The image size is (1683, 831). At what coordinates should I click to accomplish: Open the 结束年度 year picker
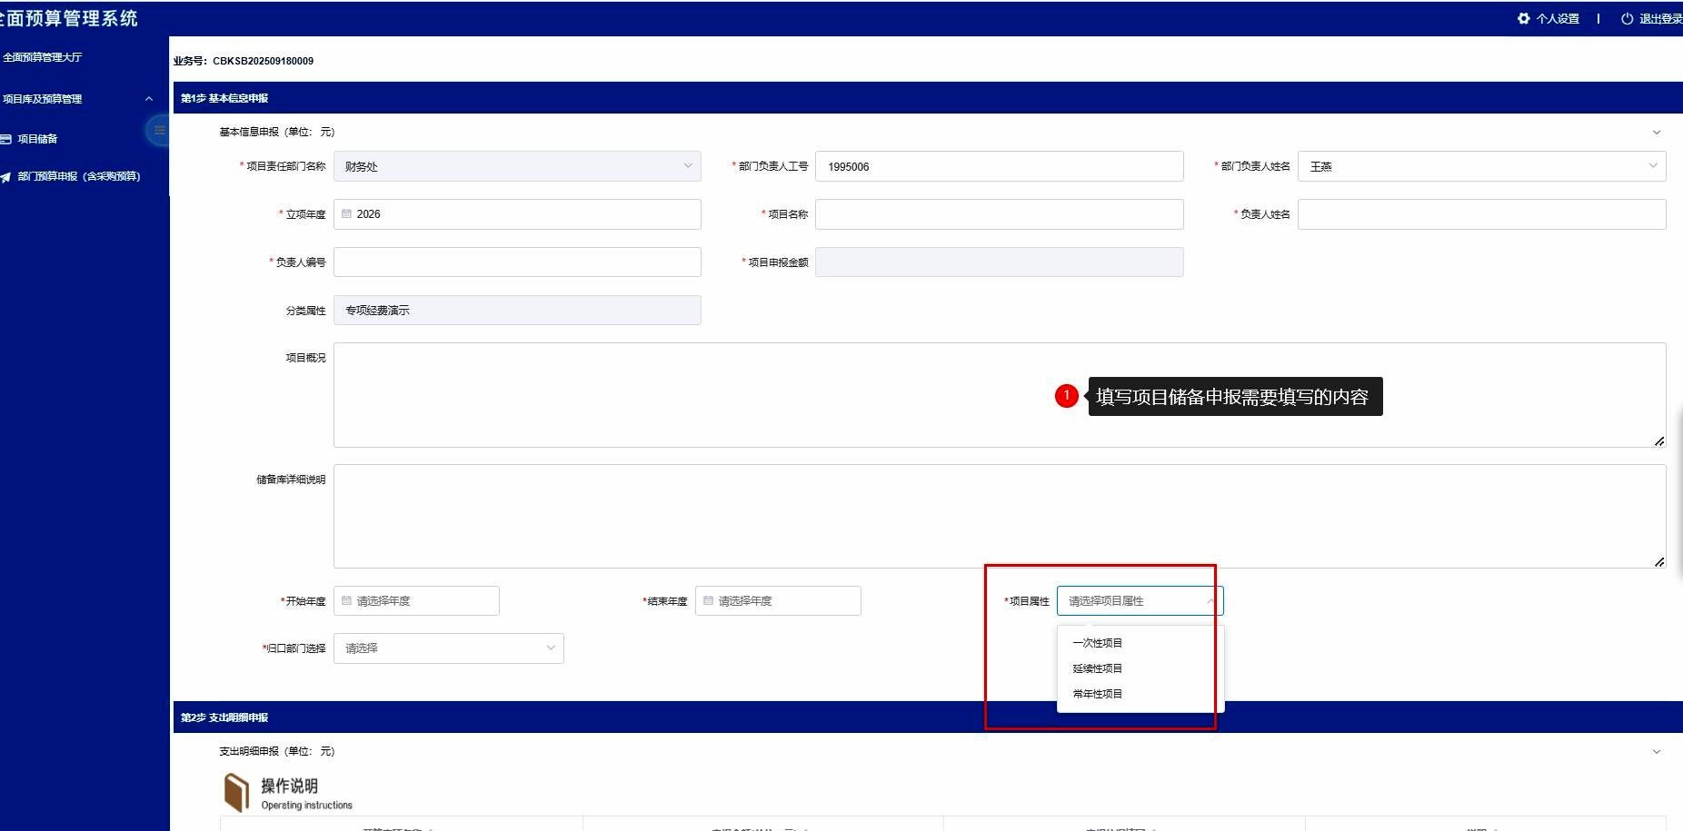point(778,601)
